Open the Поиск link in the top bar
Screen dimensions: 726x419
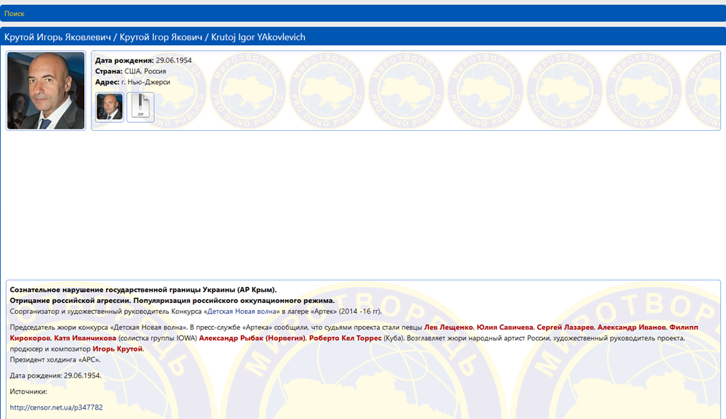(x=15, y=14)
